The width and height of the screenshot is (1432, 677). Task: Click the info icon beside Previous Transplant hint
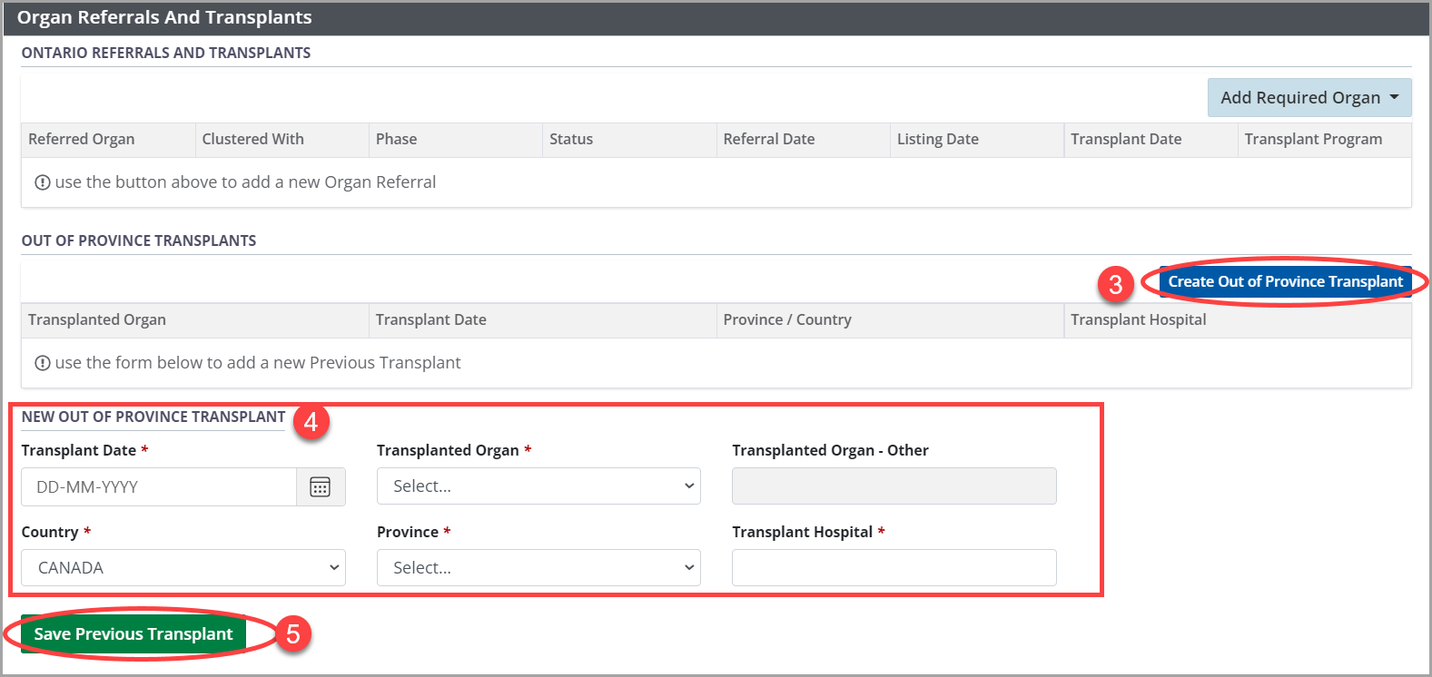coord(43,363)
